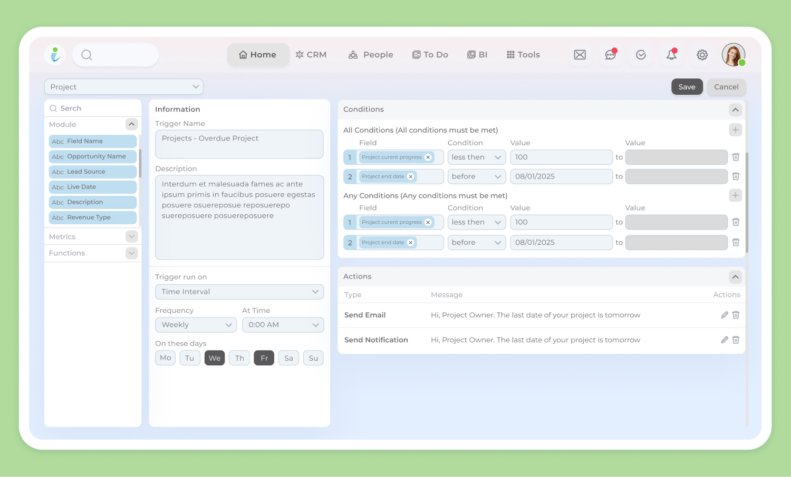Click the Trigger Name input field
The image size is (791, 477).
(239, 144)
